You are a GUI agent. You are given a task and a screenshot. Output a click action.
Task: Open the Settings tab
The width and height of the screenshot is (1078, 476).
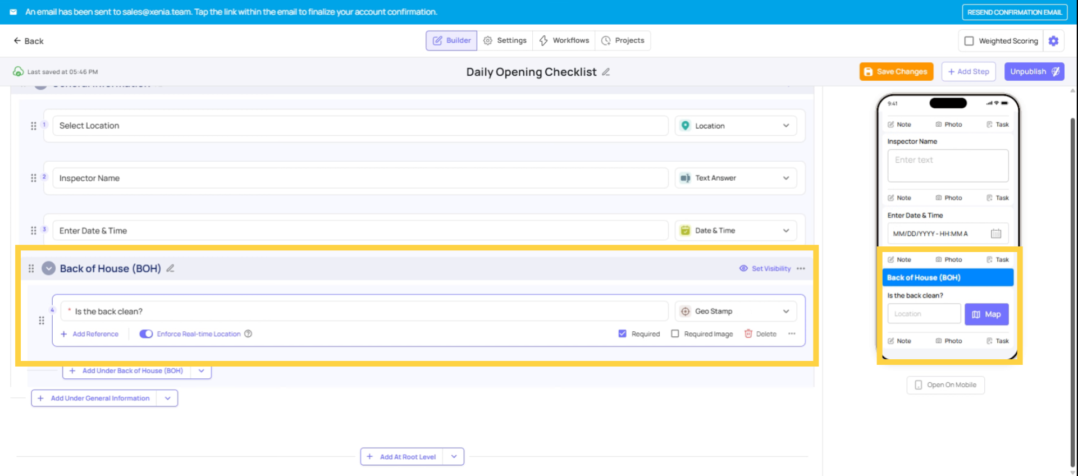click(x=505, y=40)
